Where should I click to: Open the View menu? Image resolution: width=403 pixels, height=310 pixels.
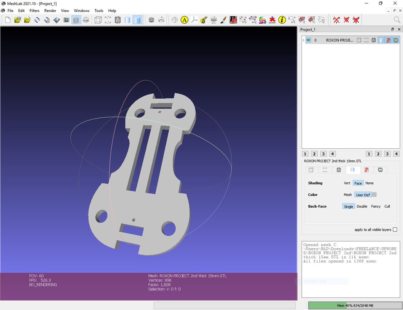(65, 11)
